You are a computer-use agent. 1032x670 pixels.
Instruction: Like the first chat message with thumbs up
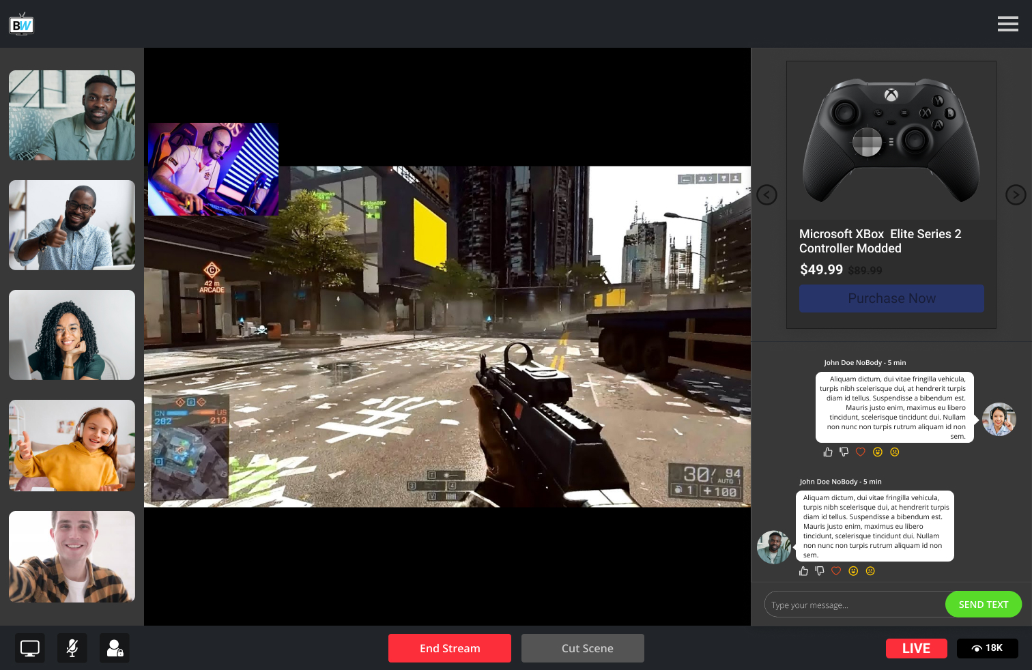tap(828, 452)
